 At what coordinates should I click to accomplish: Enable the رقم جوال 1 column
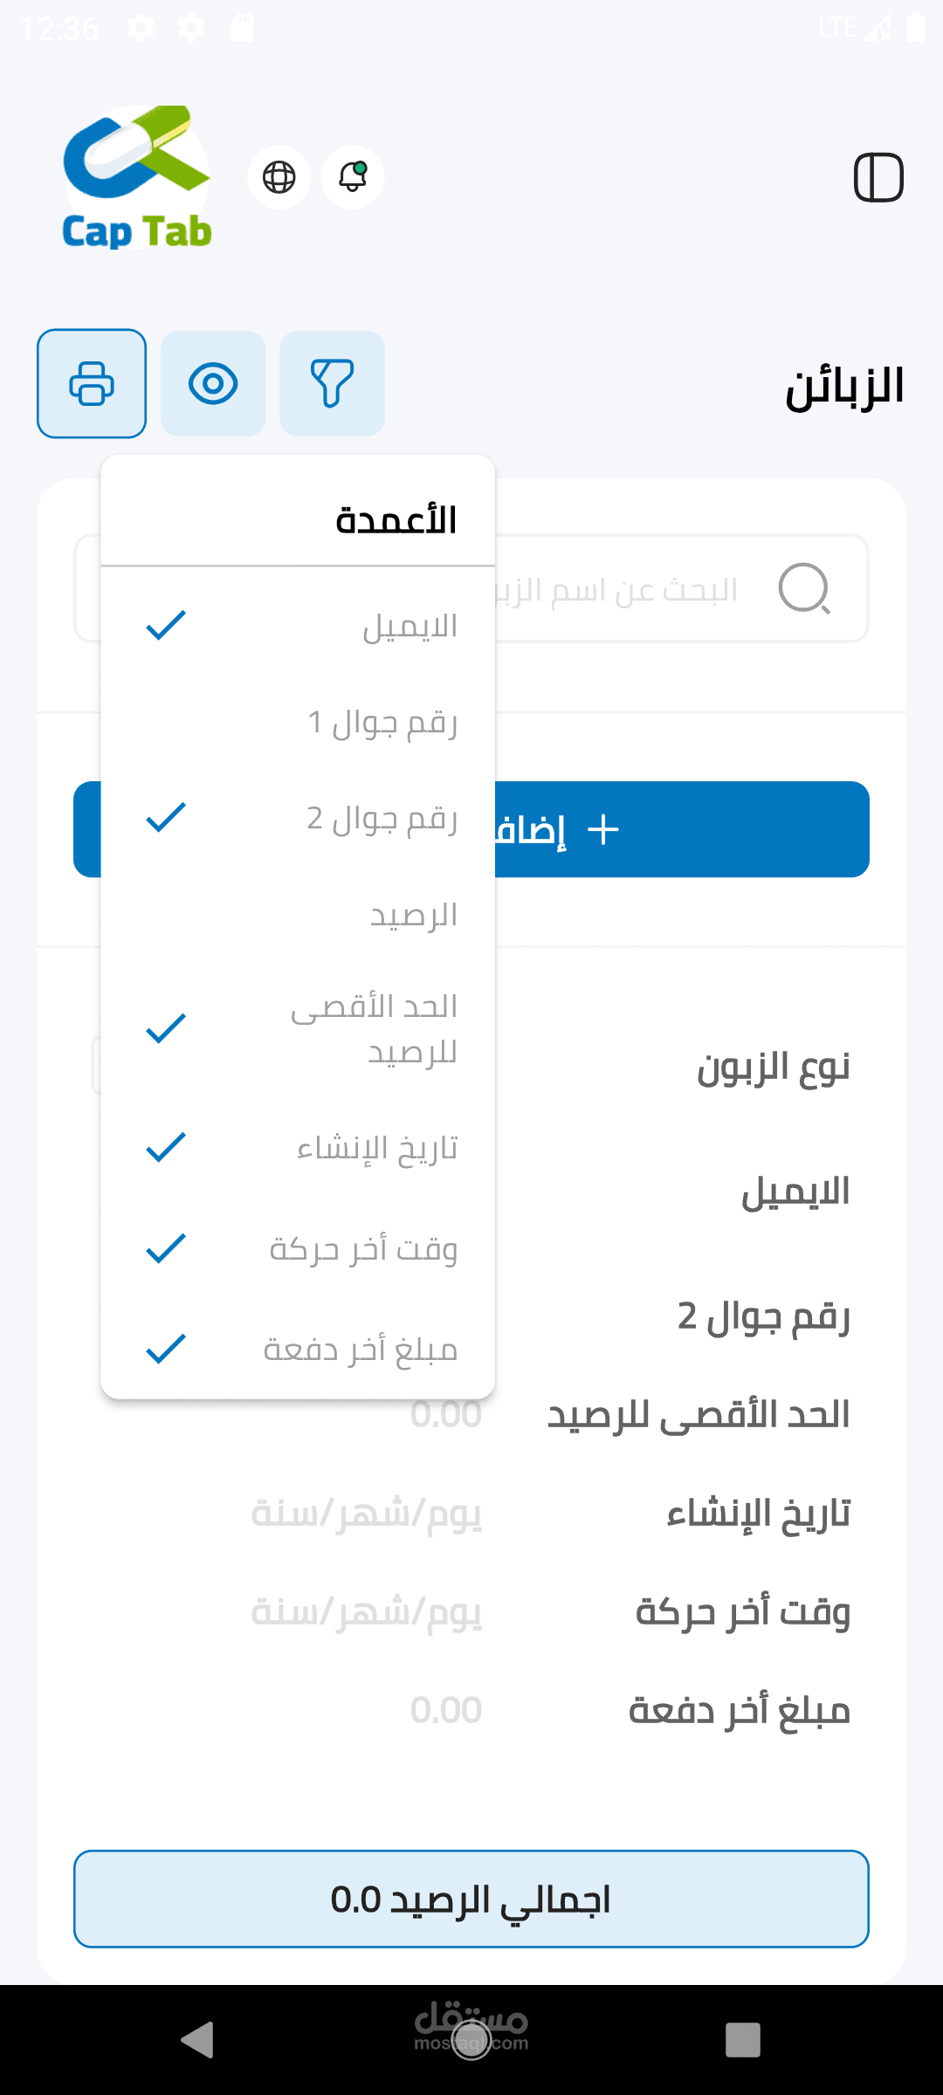tap(299, 723)
